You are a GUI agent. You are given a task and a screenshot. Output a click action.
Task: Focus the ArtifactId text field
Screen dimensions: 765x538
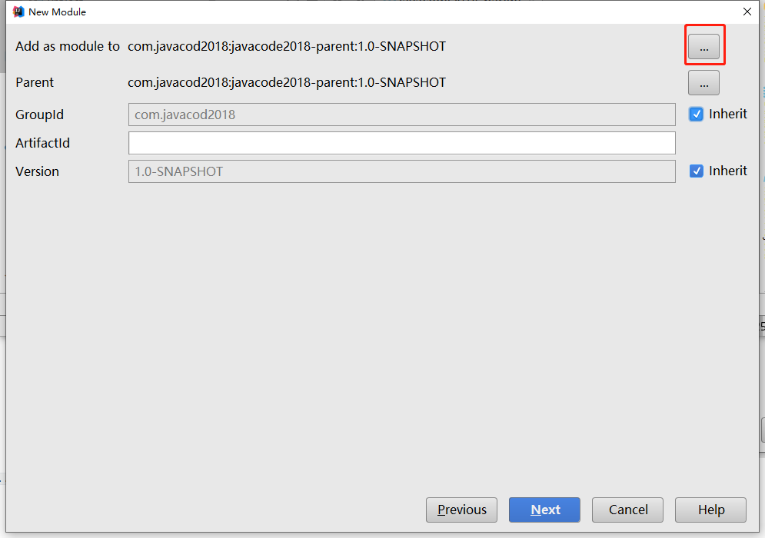pyautogui.click(x=401, y=143)
